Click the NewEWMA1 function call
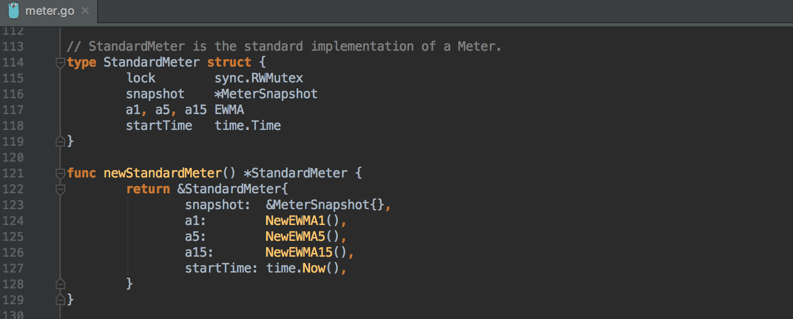 (x=295, y=221)
